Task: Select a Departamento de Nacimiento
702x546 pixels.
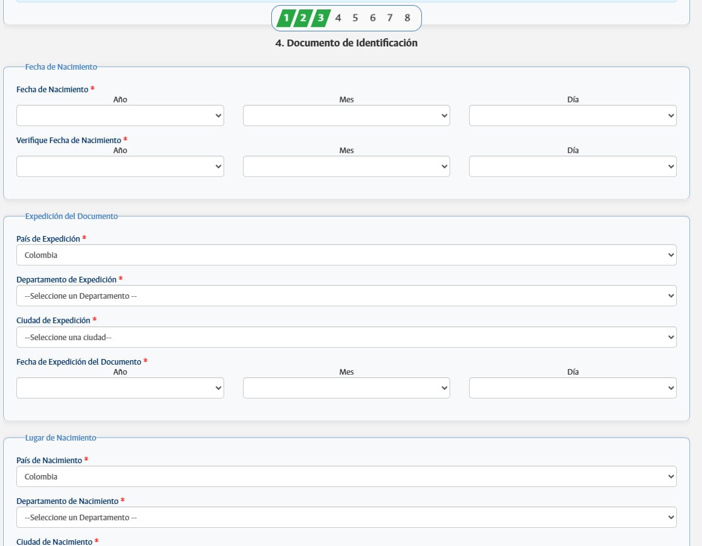Action: pyautogui.click(x=346, y=517)
